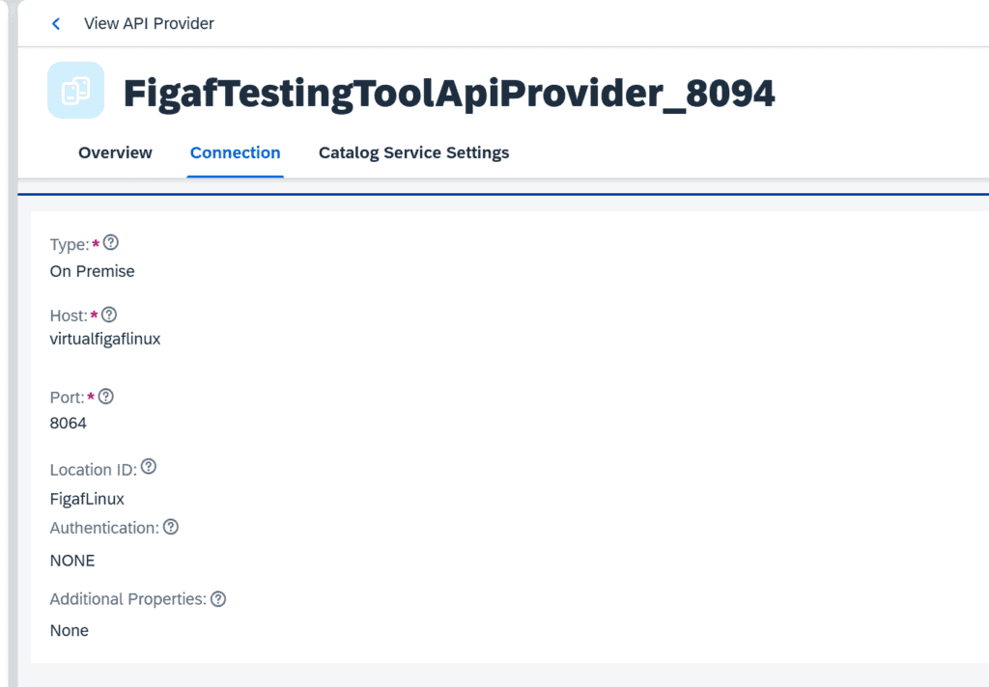Open help icon next to Type field

click(x=111, y=242)
